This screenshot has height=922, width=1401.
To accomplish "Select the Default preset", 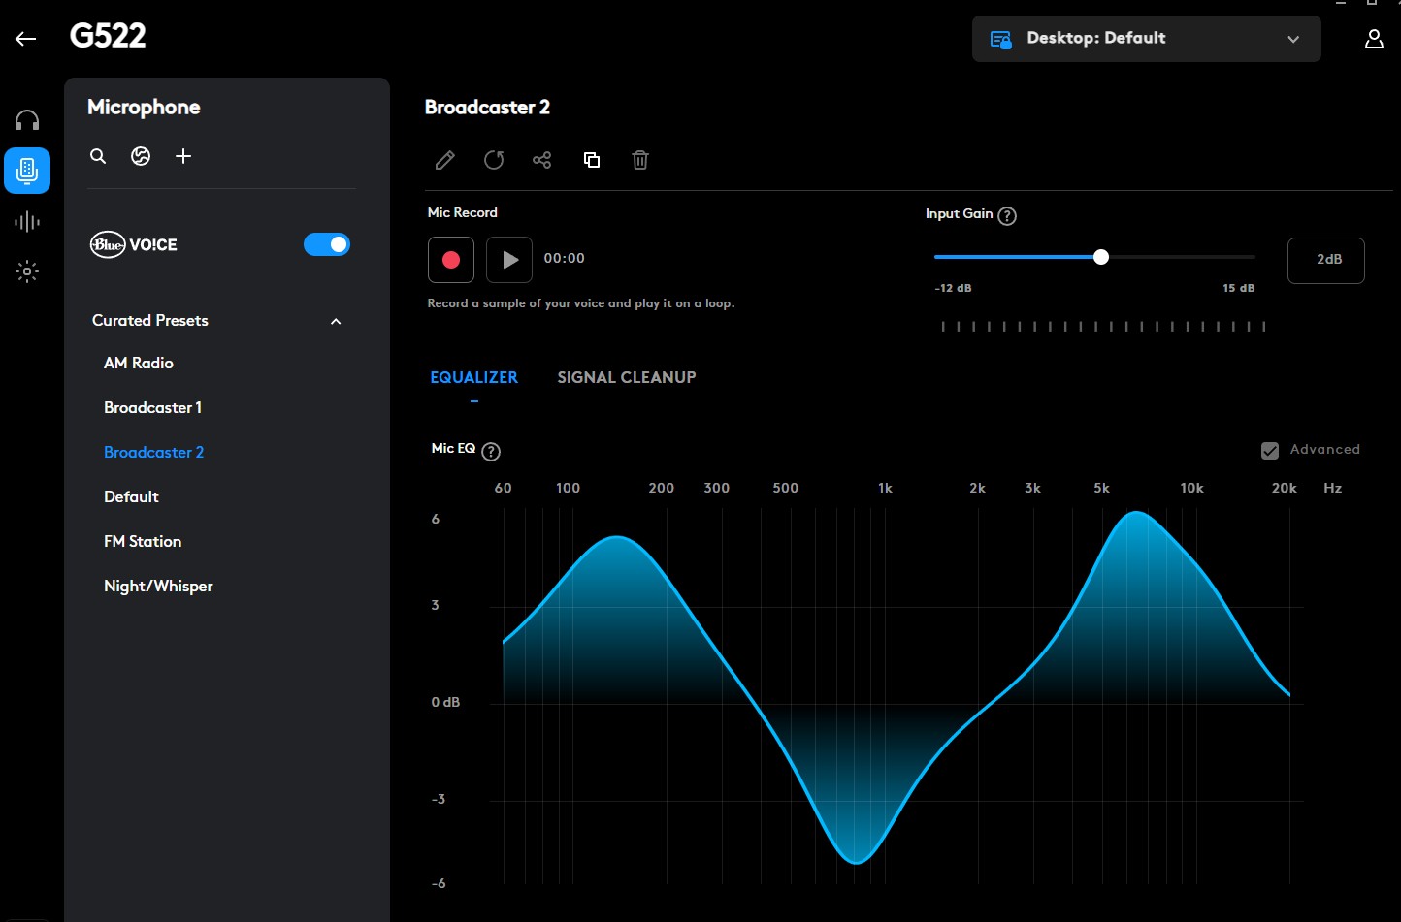I will pyautogui.click(x=132, y=496).
